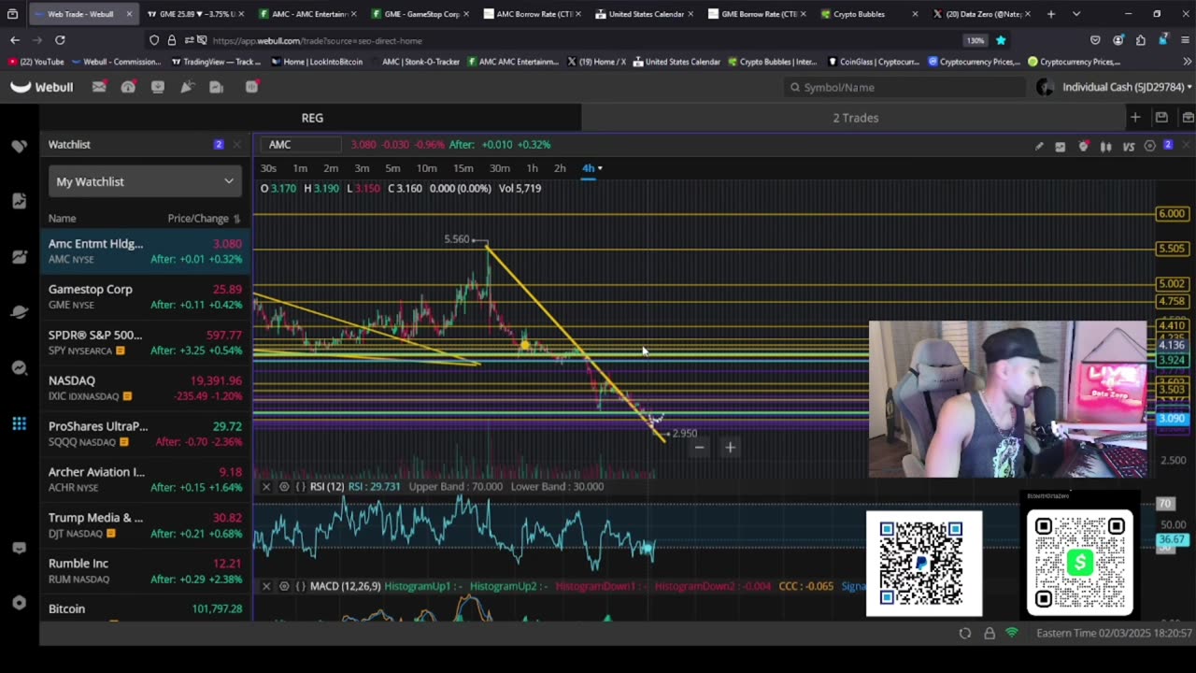Toggle RSI indicator visibility eye icon

click(x=284, y=487)
